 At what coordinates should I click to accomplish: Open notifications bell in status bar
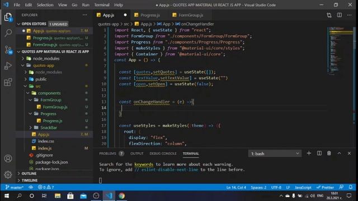351,187
